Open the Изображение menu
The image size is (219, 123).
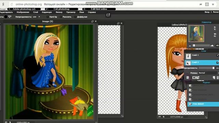pos(23,12)
